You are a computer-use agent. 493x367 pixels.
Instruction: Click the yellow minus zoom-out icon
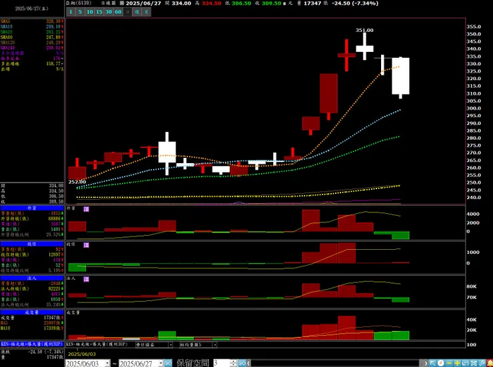449,363
